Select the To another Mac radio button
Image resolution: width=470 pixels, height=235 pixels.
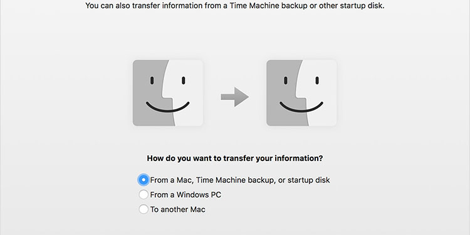pyautogui.click(x=144, y=209)
